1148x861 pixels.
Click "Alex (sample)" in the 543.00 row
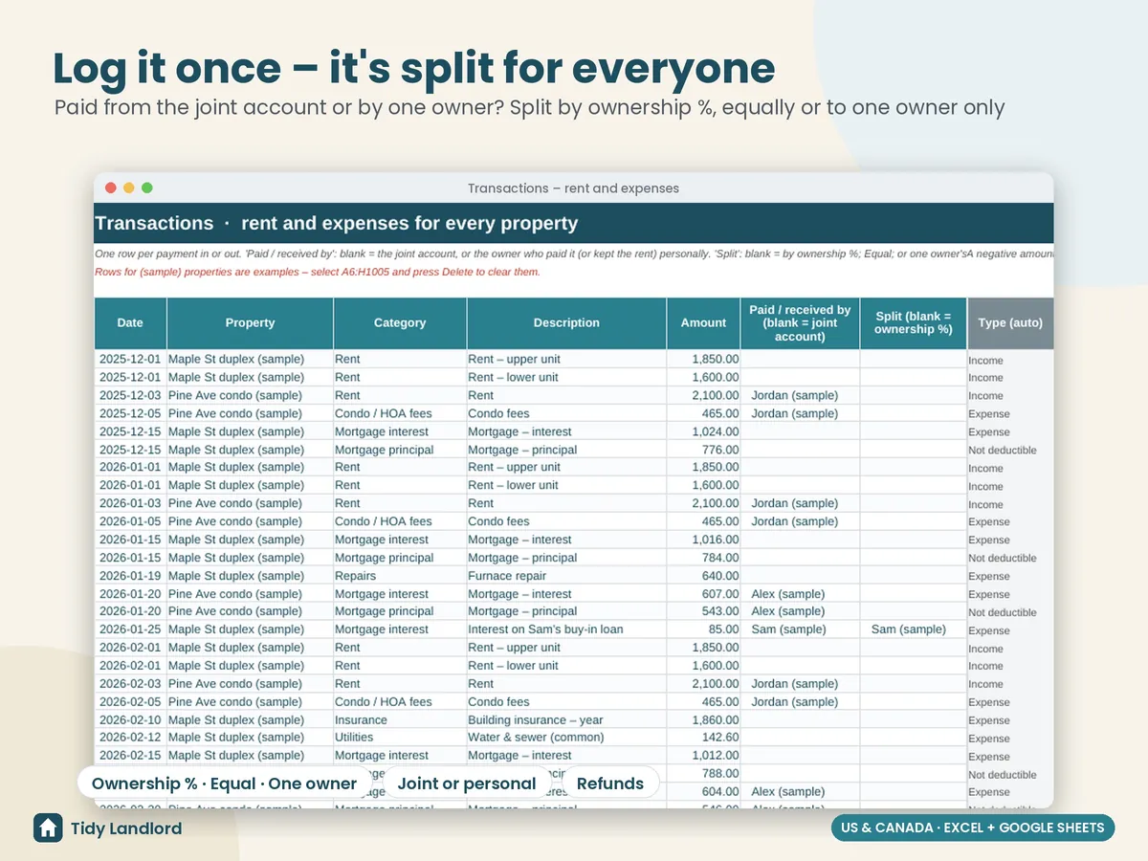coord(800,611)
